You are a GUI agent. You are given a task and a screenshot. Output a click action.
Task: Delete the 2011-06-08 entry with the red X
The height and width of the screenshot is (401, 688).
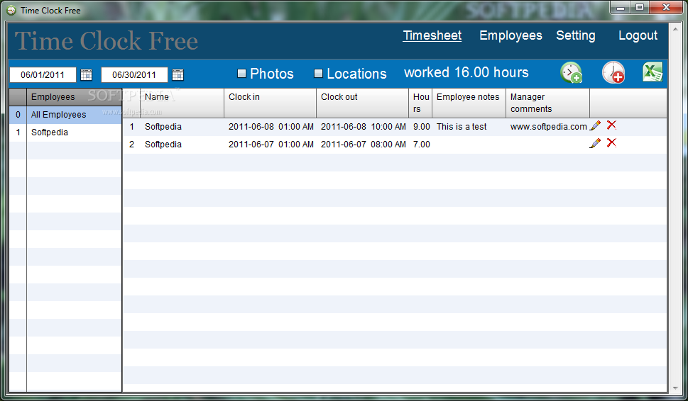(x=611, y=125)
